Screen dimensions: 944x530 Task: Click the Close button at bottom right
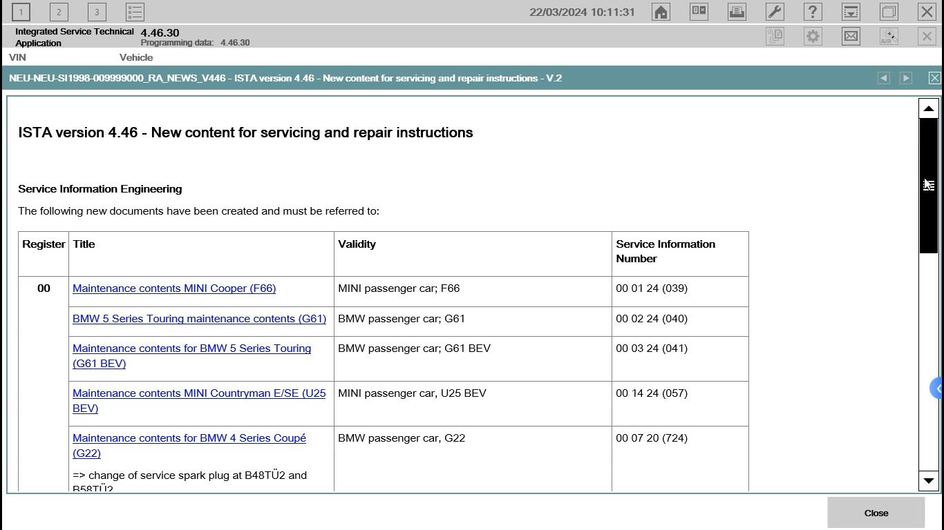point(876,513)
